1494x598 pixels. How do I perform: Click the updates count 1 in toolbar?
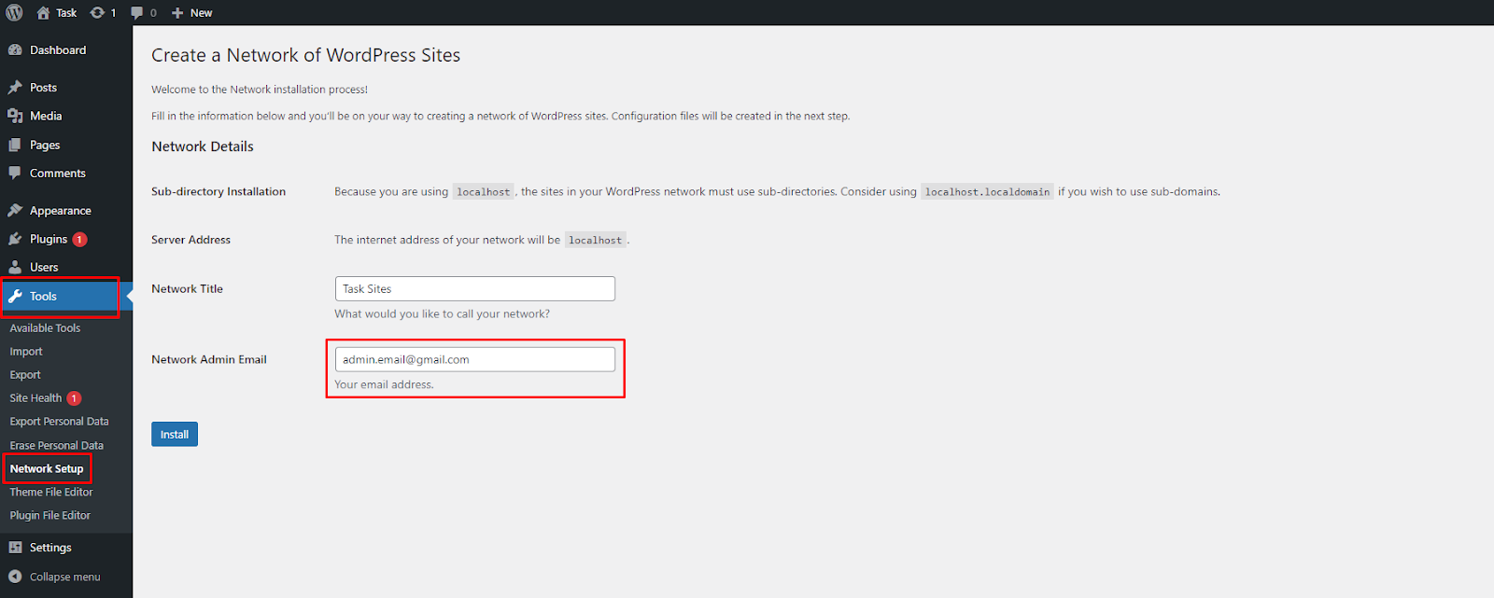pos(113,13)
